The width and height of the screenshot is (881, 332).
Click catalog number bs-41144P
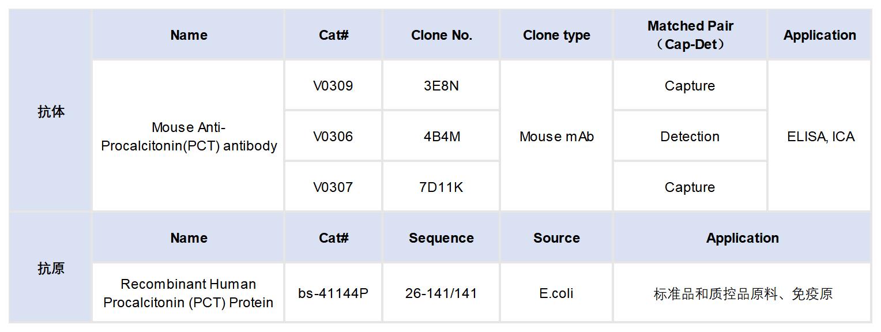[x=333, y=293]
